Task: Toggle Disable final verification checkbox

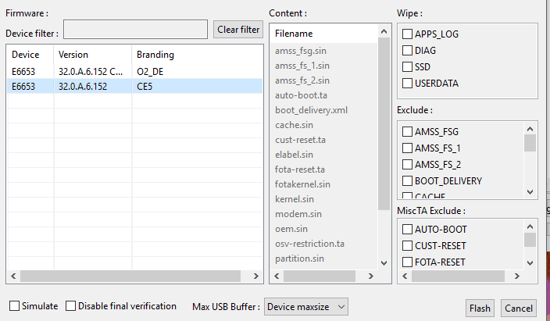Action: (x=70, y=306)
